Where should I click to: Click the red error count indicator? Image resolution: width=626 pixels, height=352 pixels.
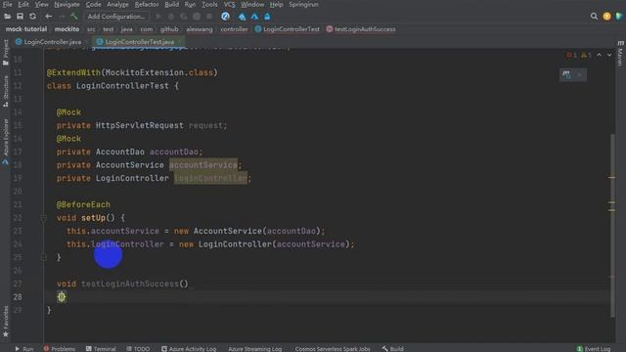point(571,55)
